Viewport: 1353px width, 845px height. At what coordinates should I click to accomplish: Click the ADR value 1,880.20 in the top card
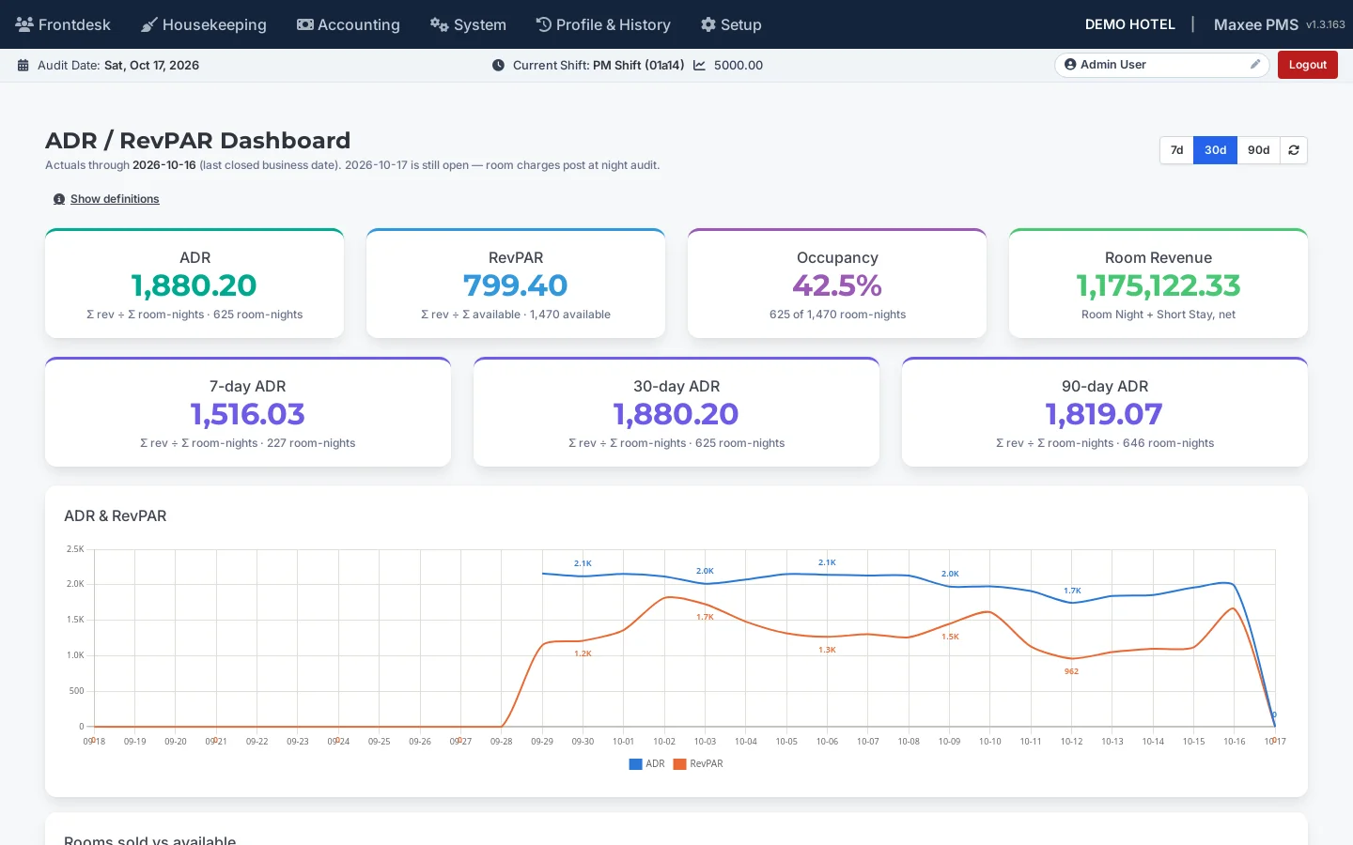click(x=194, y=285)
